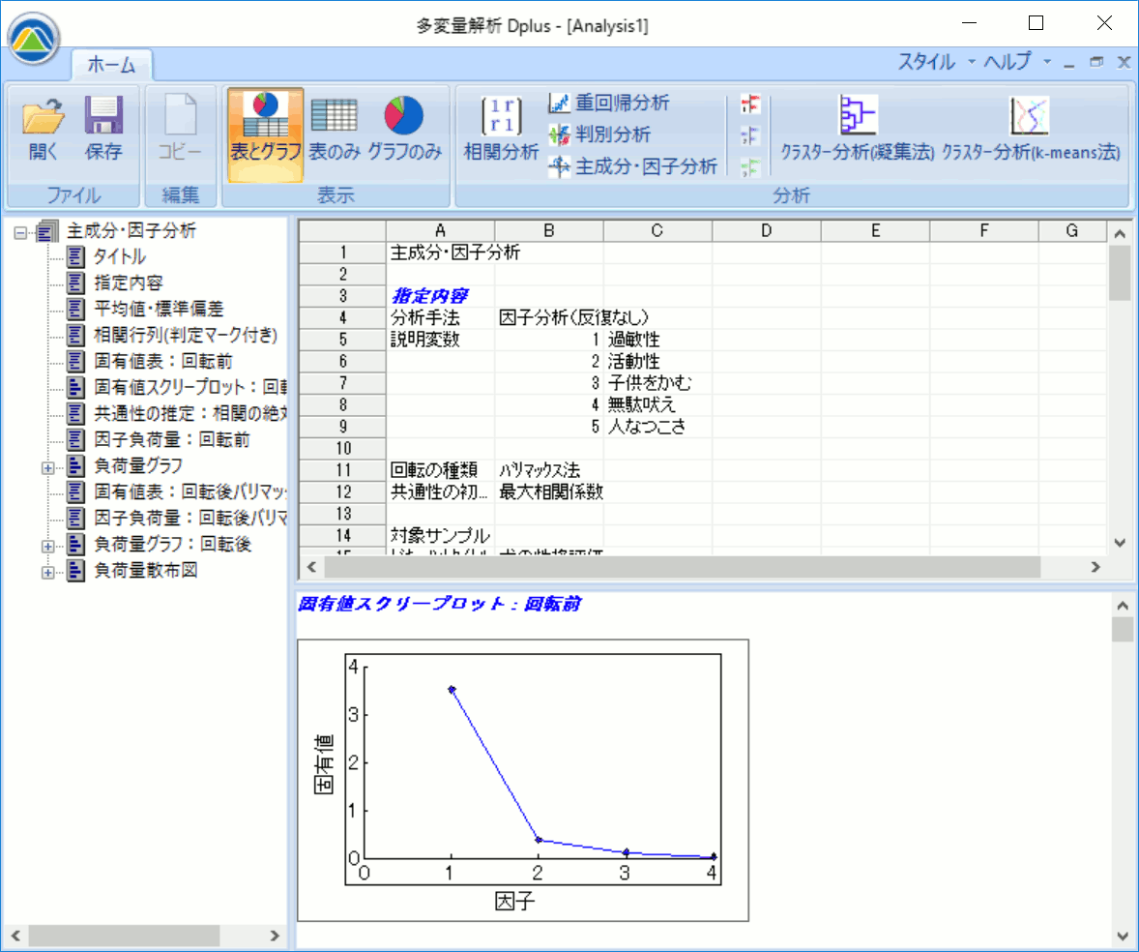The height and width of the screenshot is (952, 1139).
Task: Click document icon beside 負荷量散布図
Action: (75, 571)
